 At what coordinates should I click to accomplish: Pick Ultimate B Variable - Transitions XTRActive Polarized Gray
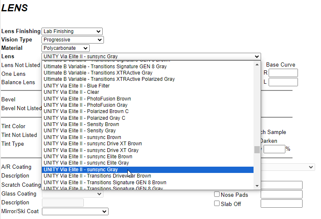tap(109, 79)
